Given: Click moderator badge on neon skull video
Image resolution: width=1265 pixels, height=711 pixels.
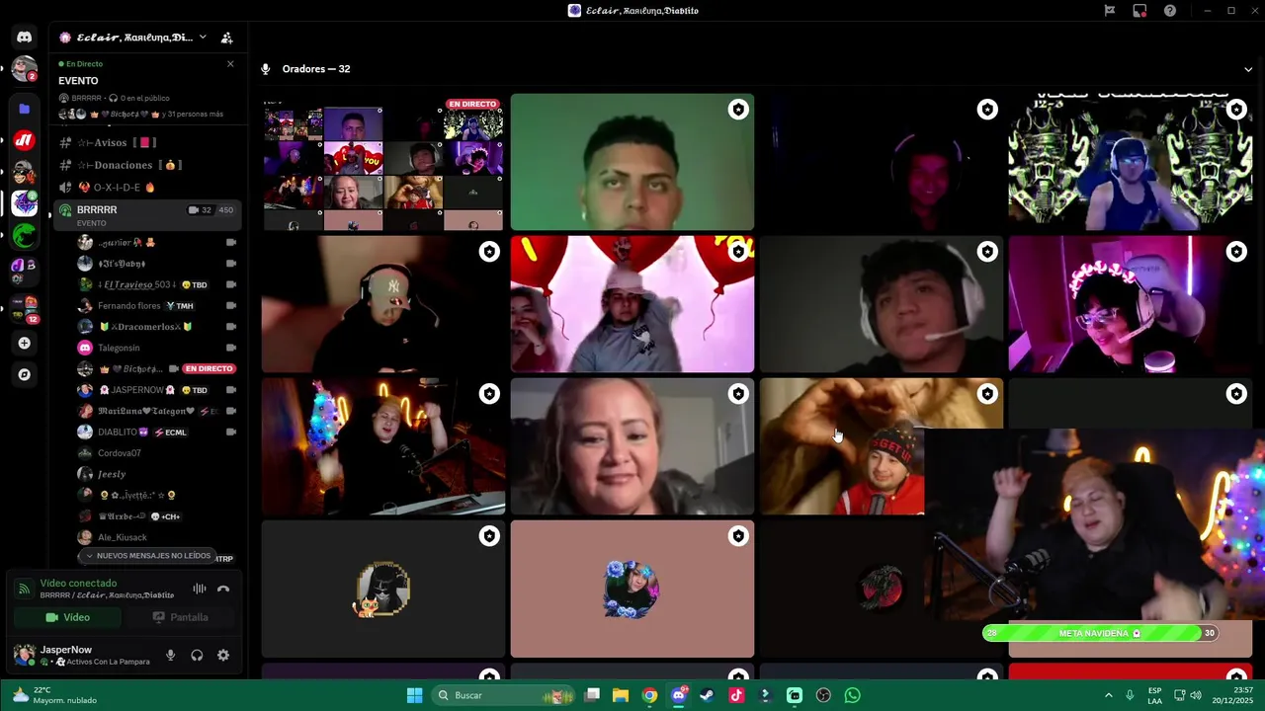Looking at the screenshot, I should 1236,110.
